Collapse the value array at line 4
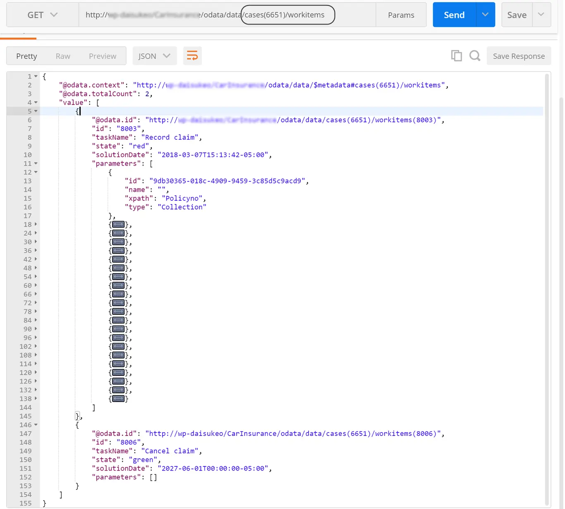The height and width of the screenshot is (509, 565). point(36,102)
